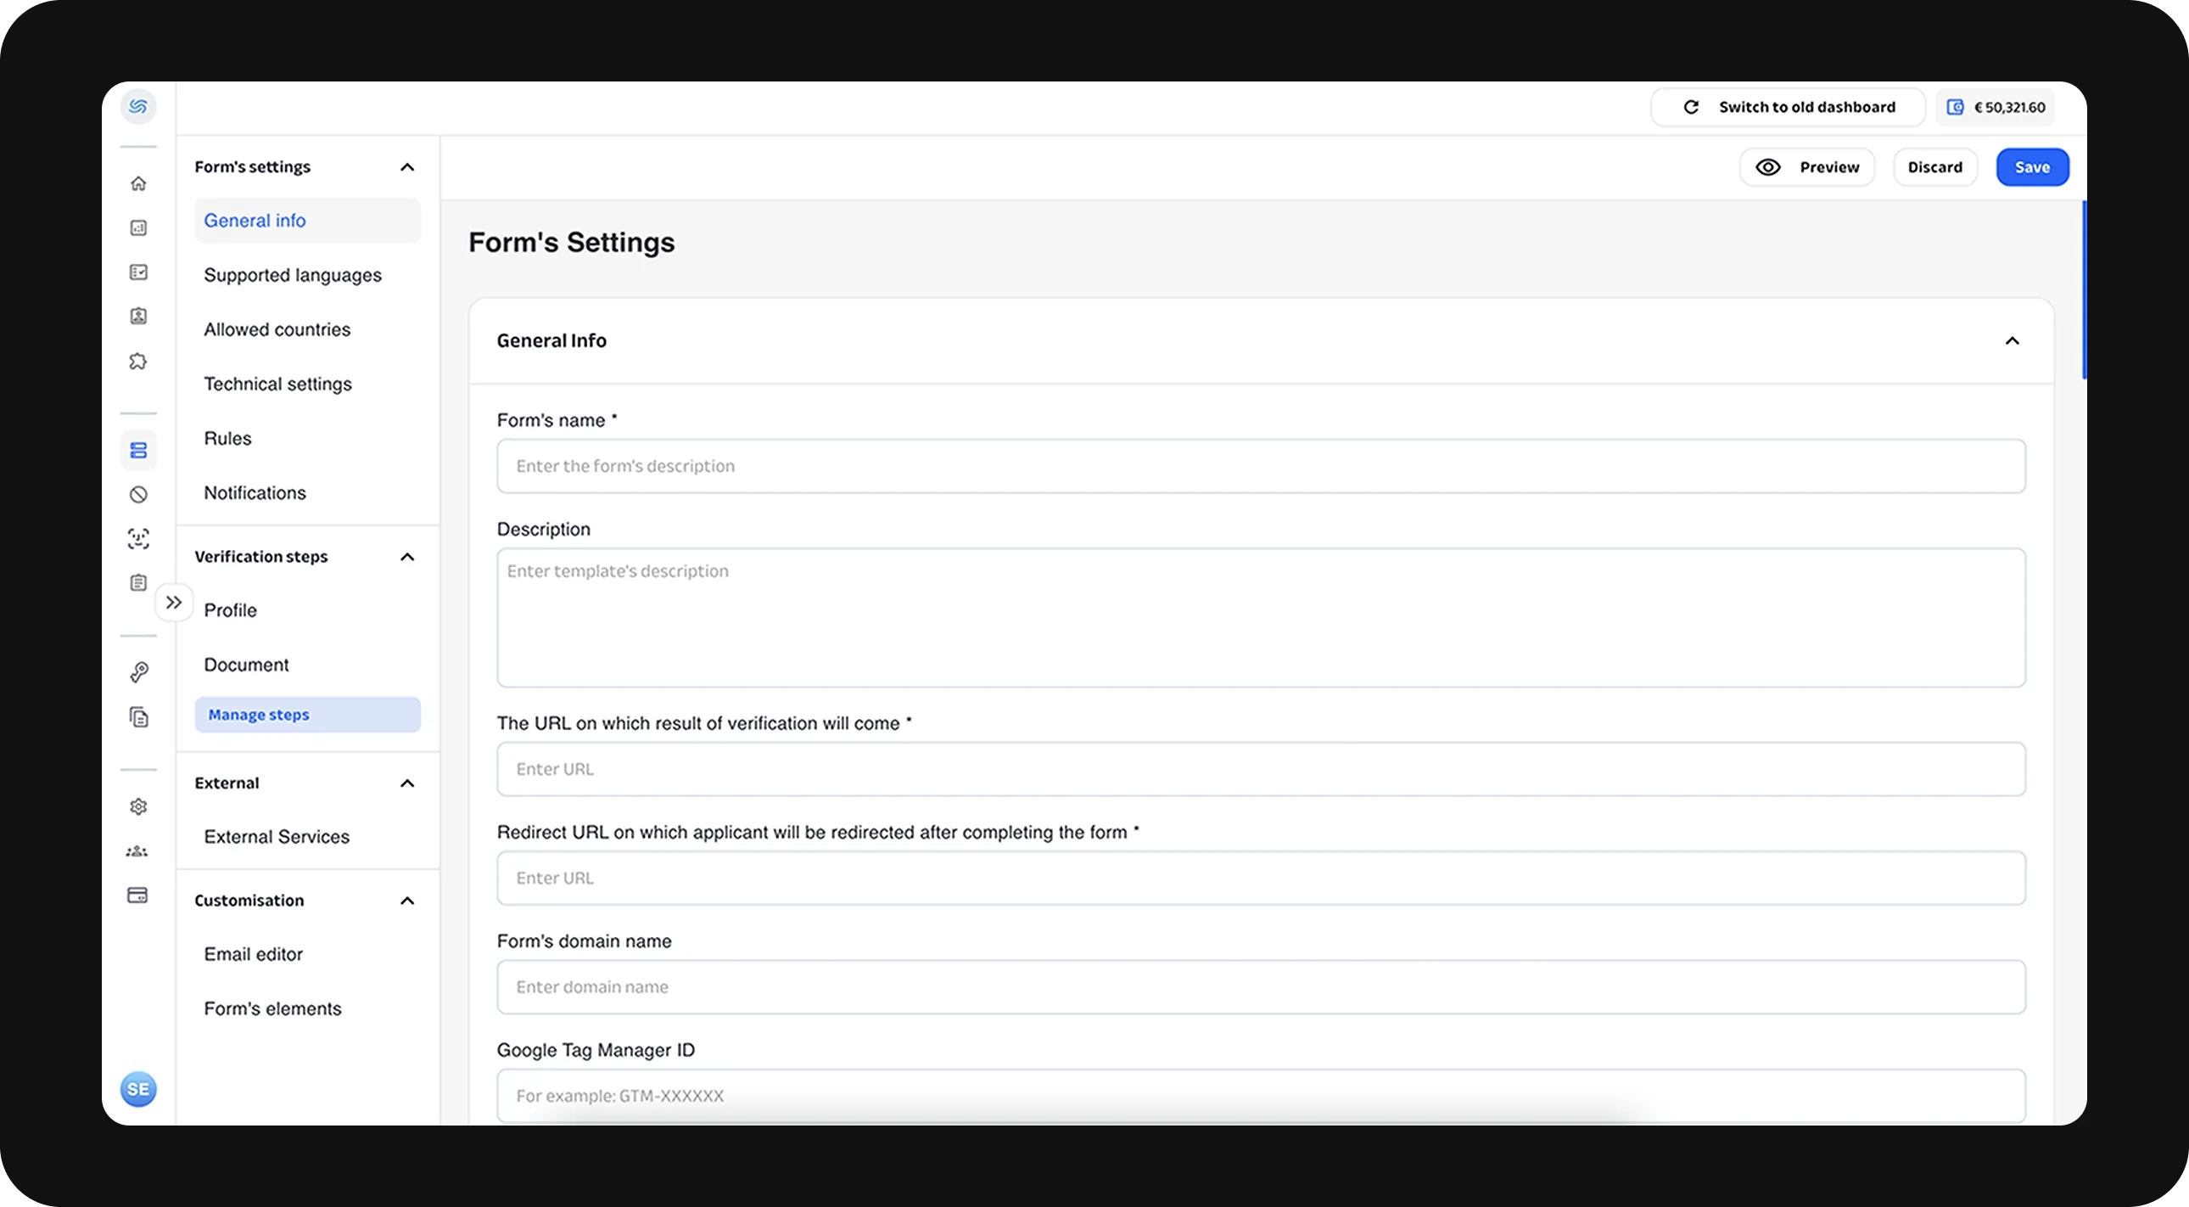The image size is (2189, 1207).
Task: Collapse the Form's settings section
Action: point(407,167)
